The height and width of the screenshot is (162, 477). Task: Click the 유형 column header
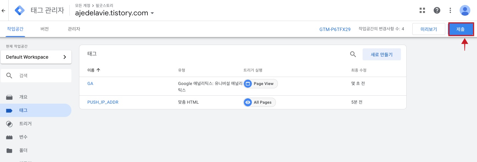click(x=181, y=70)
